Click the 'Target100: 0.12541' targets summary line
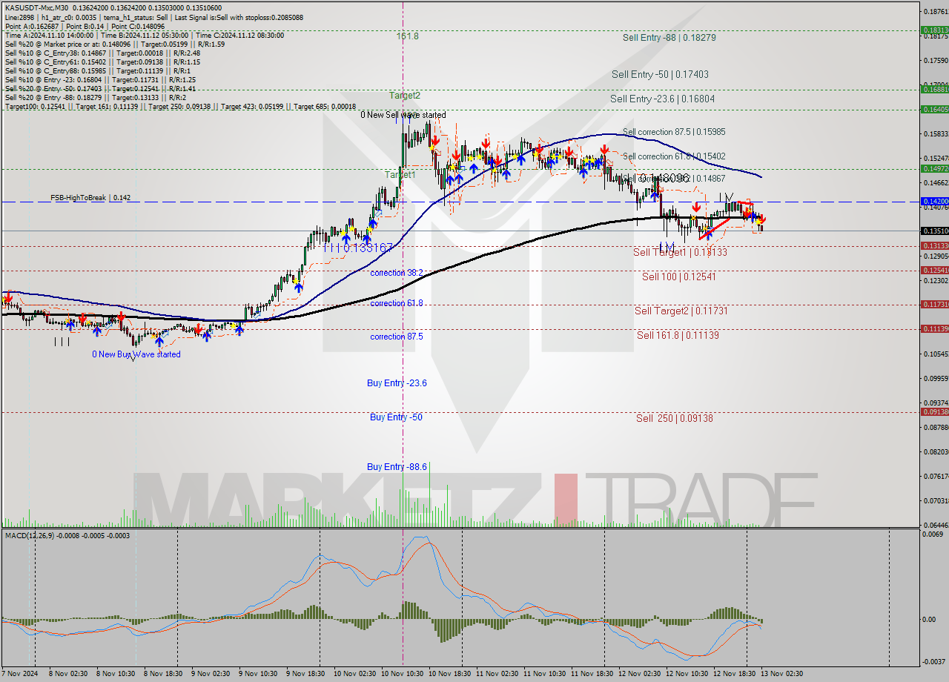 click(x=180, y=107)
